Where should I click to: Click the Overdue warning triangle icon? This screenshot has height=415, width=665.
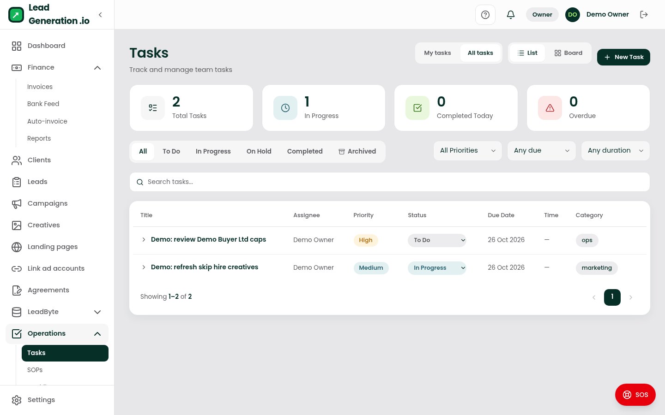point(550,108)
